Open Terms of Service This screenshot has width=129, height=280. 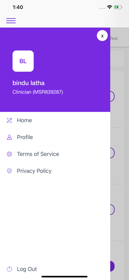tap(55, 154)
